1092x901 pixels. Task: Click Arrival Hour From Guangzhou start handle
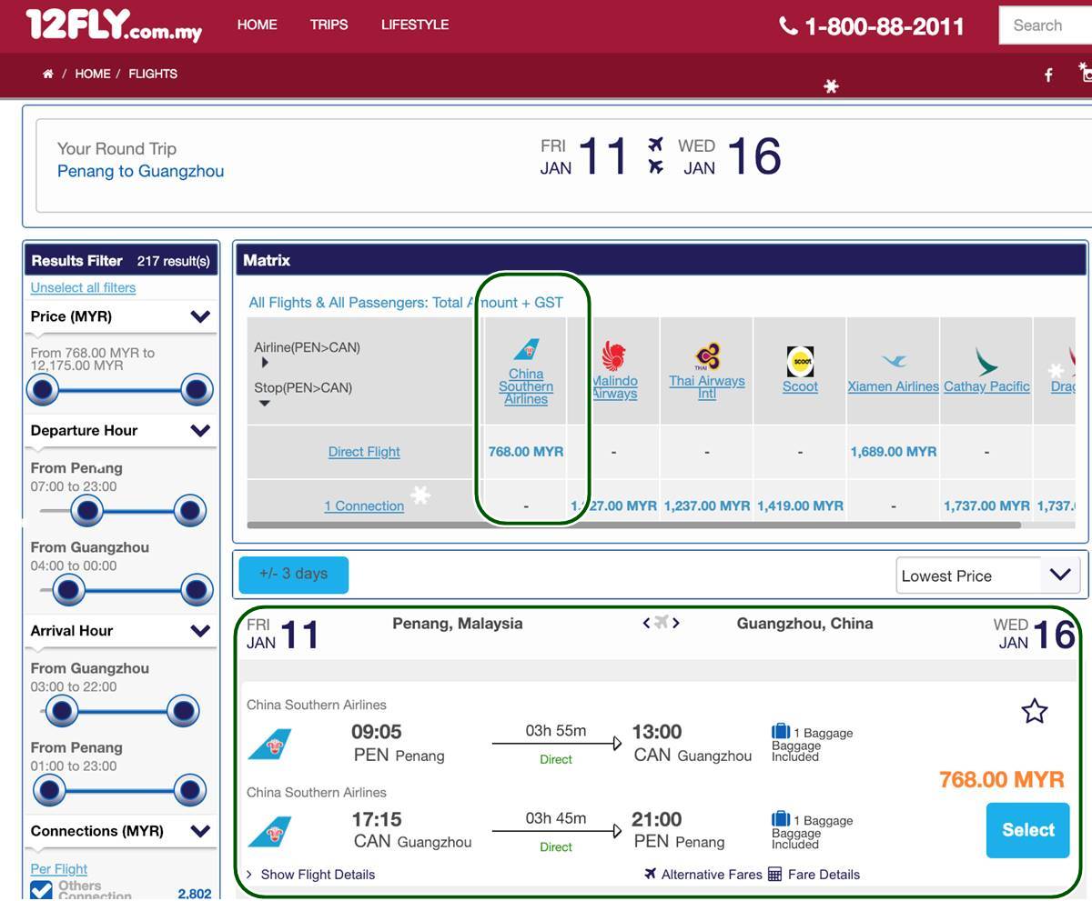click(61, 711)
